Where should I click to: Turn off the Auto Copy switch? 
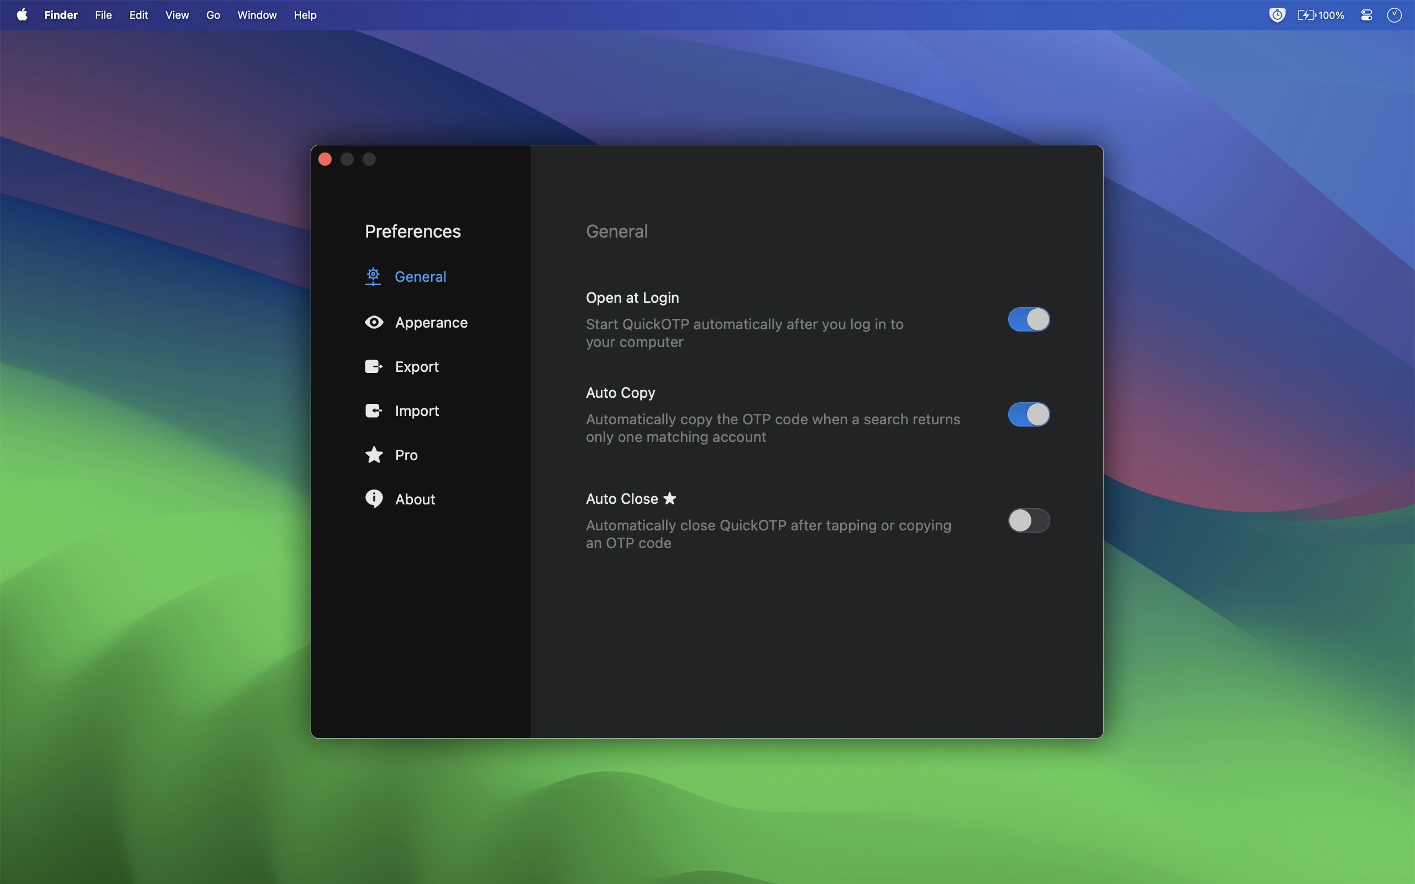(1029, 414)
